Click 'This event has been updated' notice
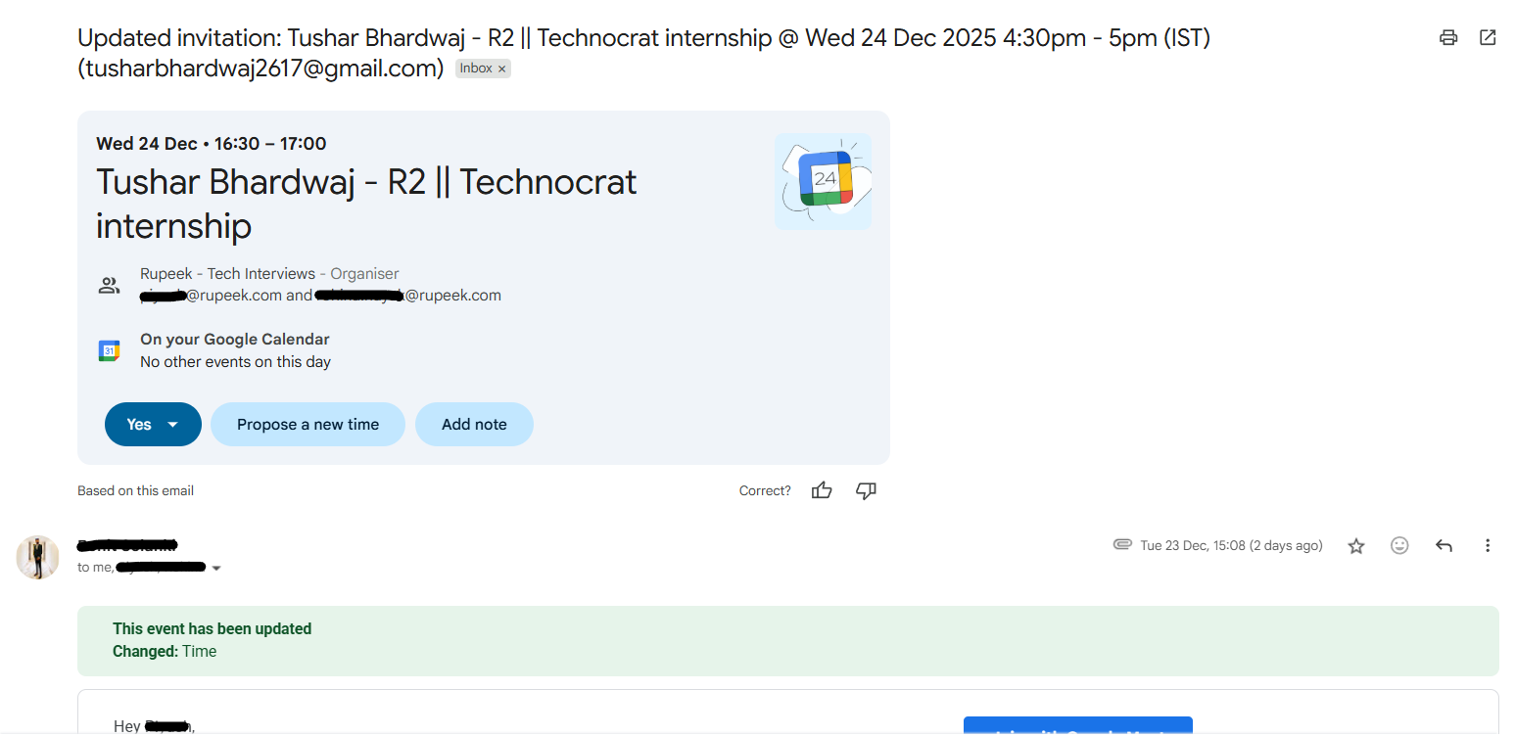1515x737 pixels. click(x=213, y=628)
